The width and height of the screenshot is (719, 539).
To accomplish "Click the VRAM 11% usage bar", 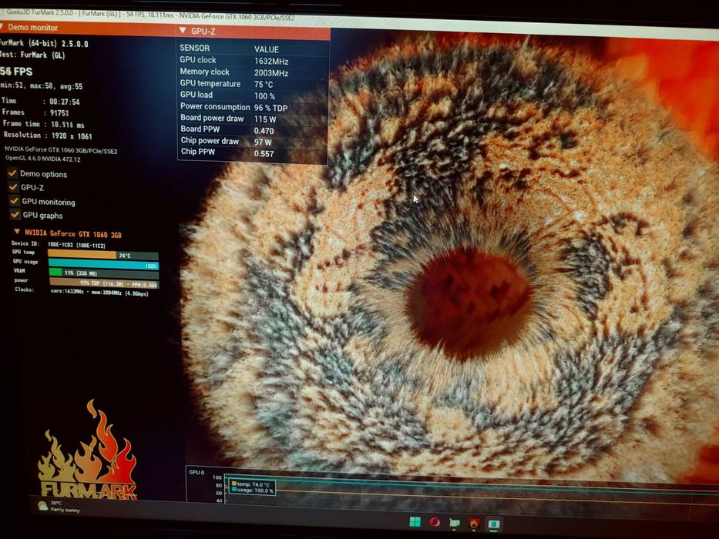I will click(x=103, y=273).
